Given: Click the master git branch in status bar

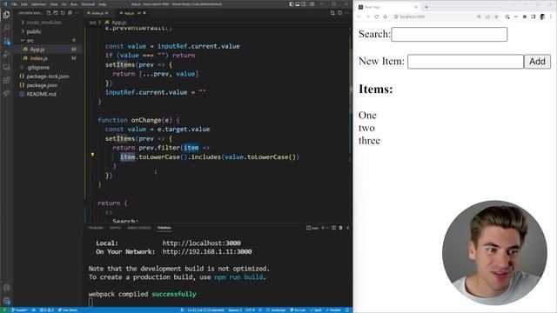Looking at the screenshot, I should pyautogui.click(x=19, y=310).
